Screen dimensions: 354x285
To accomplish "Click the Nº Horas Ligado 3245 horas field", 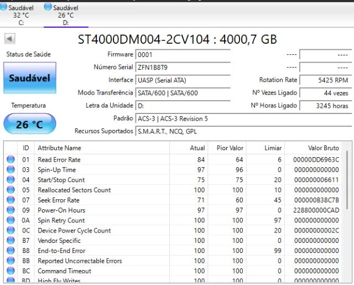I will coord(326,106).
